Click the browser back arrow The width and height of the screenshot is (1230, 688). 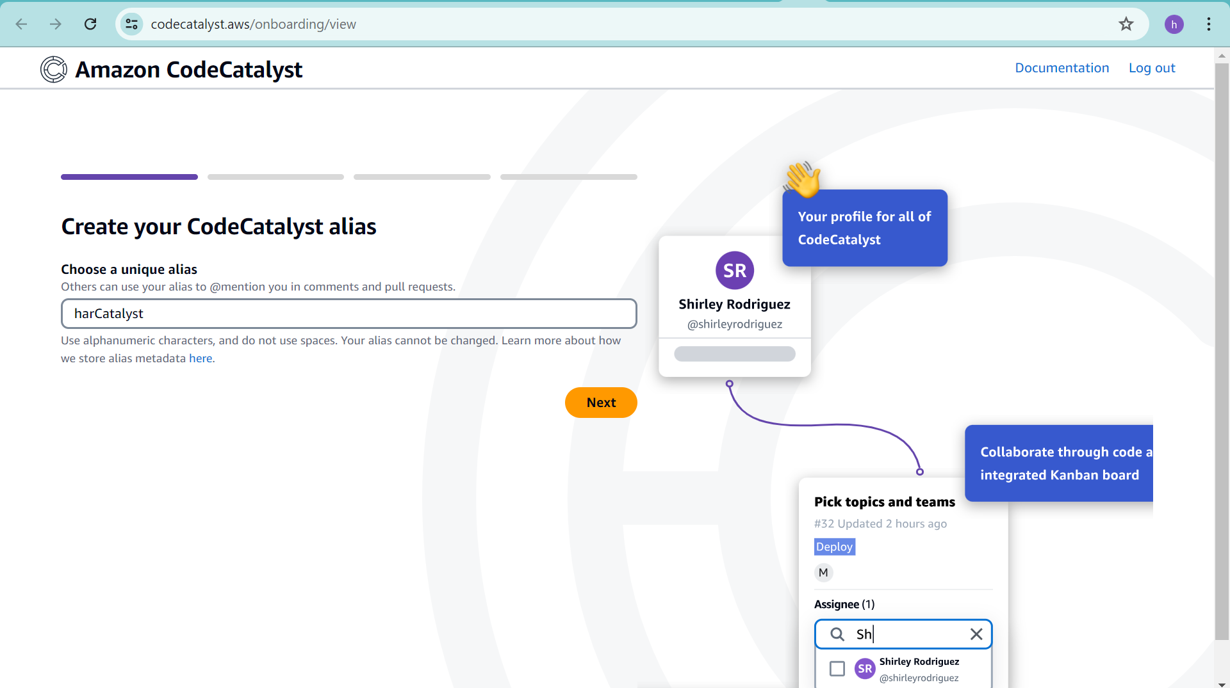tap(21, 24)
